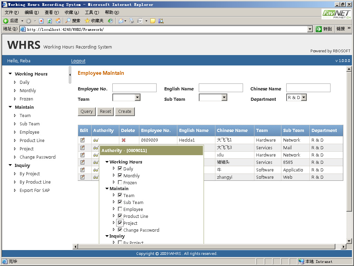
Task: Check Employee authority checkbox
Action: [120, 209]
